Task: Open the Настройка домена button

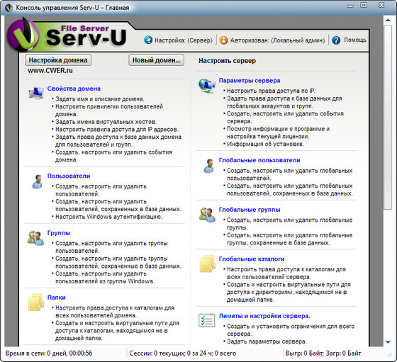Action: 58,60
